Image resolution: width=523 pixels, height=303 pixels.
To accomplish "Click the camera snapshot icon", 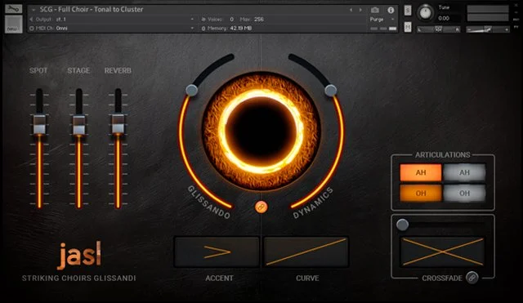I will [x=375, y=10].
